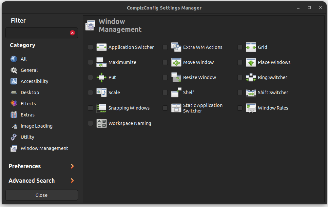Screen dimensions: 328x207
Task: Click the fireworks Effects category icon
Action: pos(14,104)
